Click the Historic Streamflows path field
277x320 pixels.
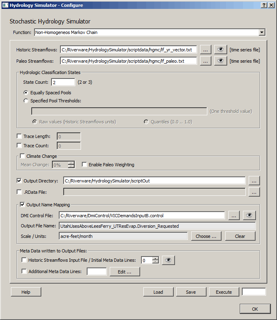[128, 50]
